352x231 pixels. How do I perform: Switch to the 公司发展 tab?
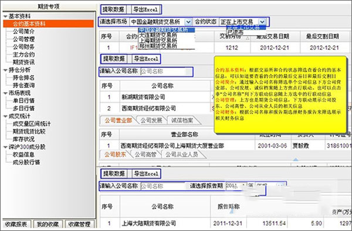coord(151,120)
